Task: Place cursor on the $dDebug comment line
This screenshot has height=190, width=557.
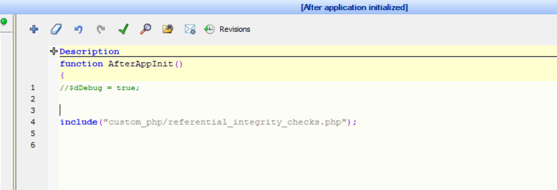Action: 100,88
